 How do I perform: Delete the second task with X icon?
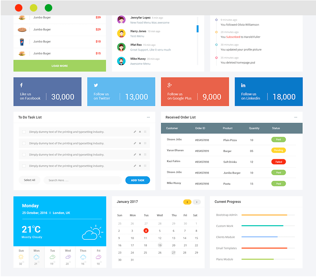tap(140, 143)
